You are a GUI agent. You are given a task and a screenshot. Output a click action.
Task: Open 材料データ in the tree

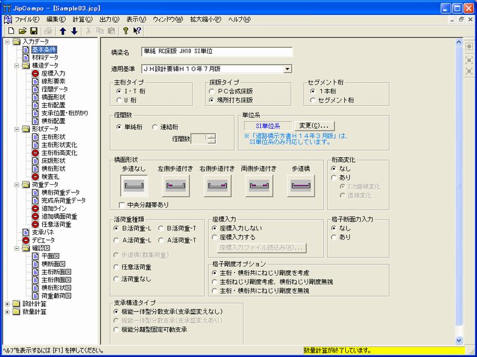tap(44, 58)
